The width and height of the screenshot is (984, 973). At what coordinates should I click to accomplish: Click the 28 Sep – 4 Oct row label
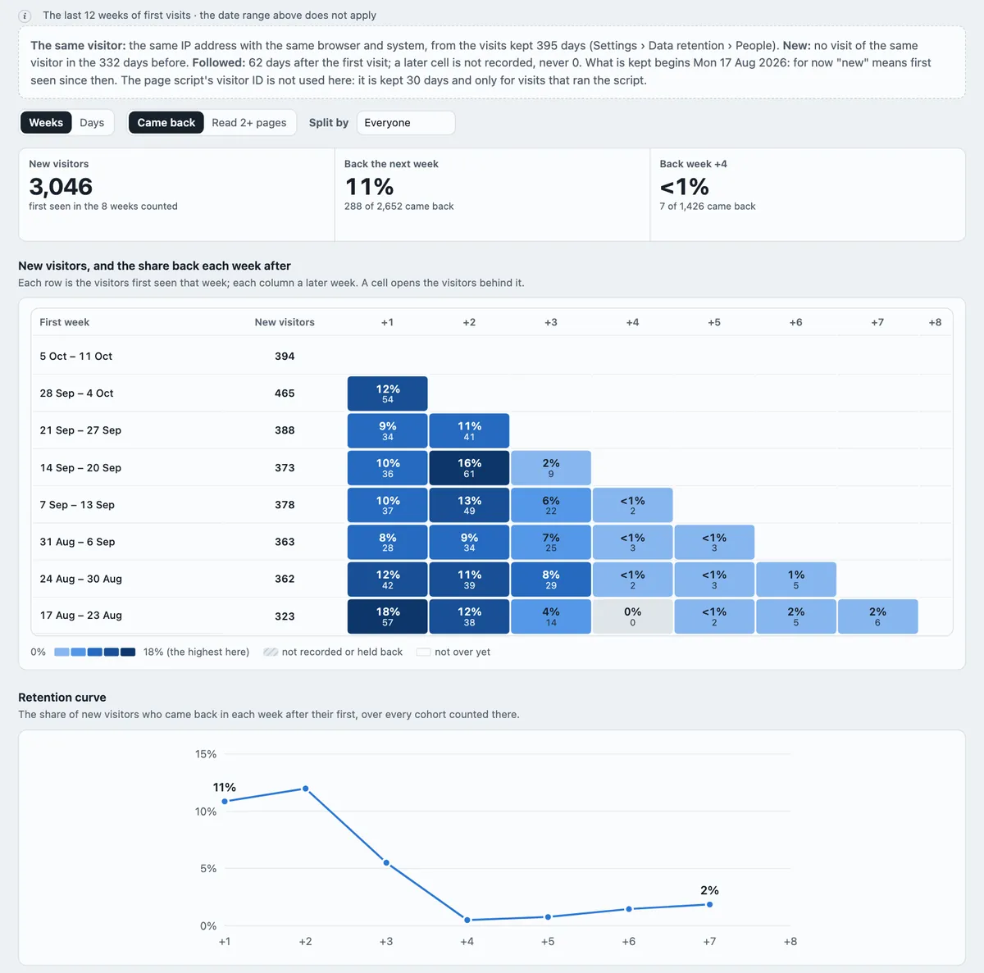click(x=76, y=393)
